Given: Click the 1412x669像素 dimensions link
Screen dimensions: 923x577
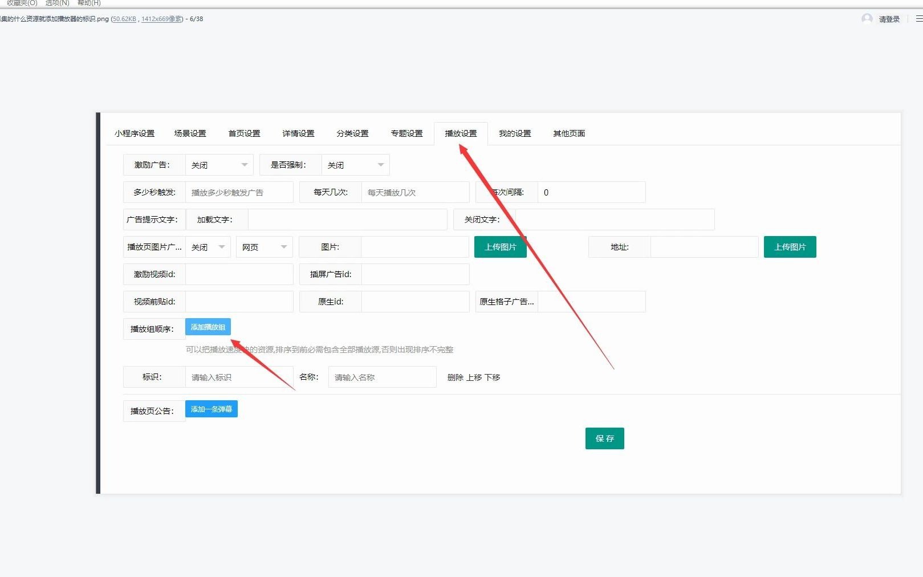Looking at the screenshot, I should click(162, 19).
